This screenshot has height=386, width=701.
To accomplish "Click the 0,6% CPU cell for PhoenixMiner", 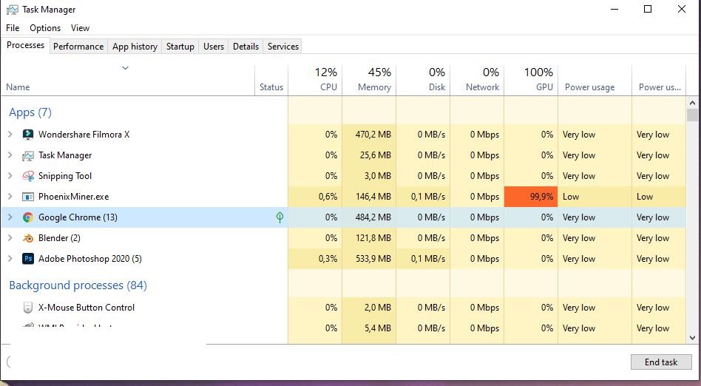I will (x=315, y=197).
